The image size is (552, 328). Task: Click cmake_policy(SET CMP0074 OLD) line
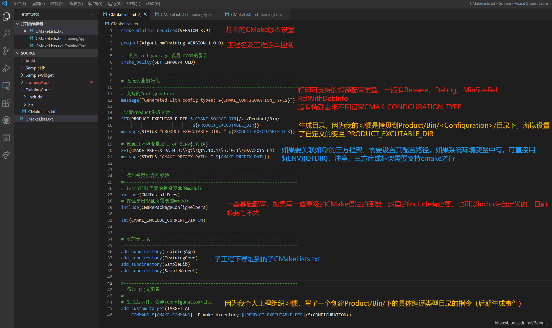tap(158, 62)
